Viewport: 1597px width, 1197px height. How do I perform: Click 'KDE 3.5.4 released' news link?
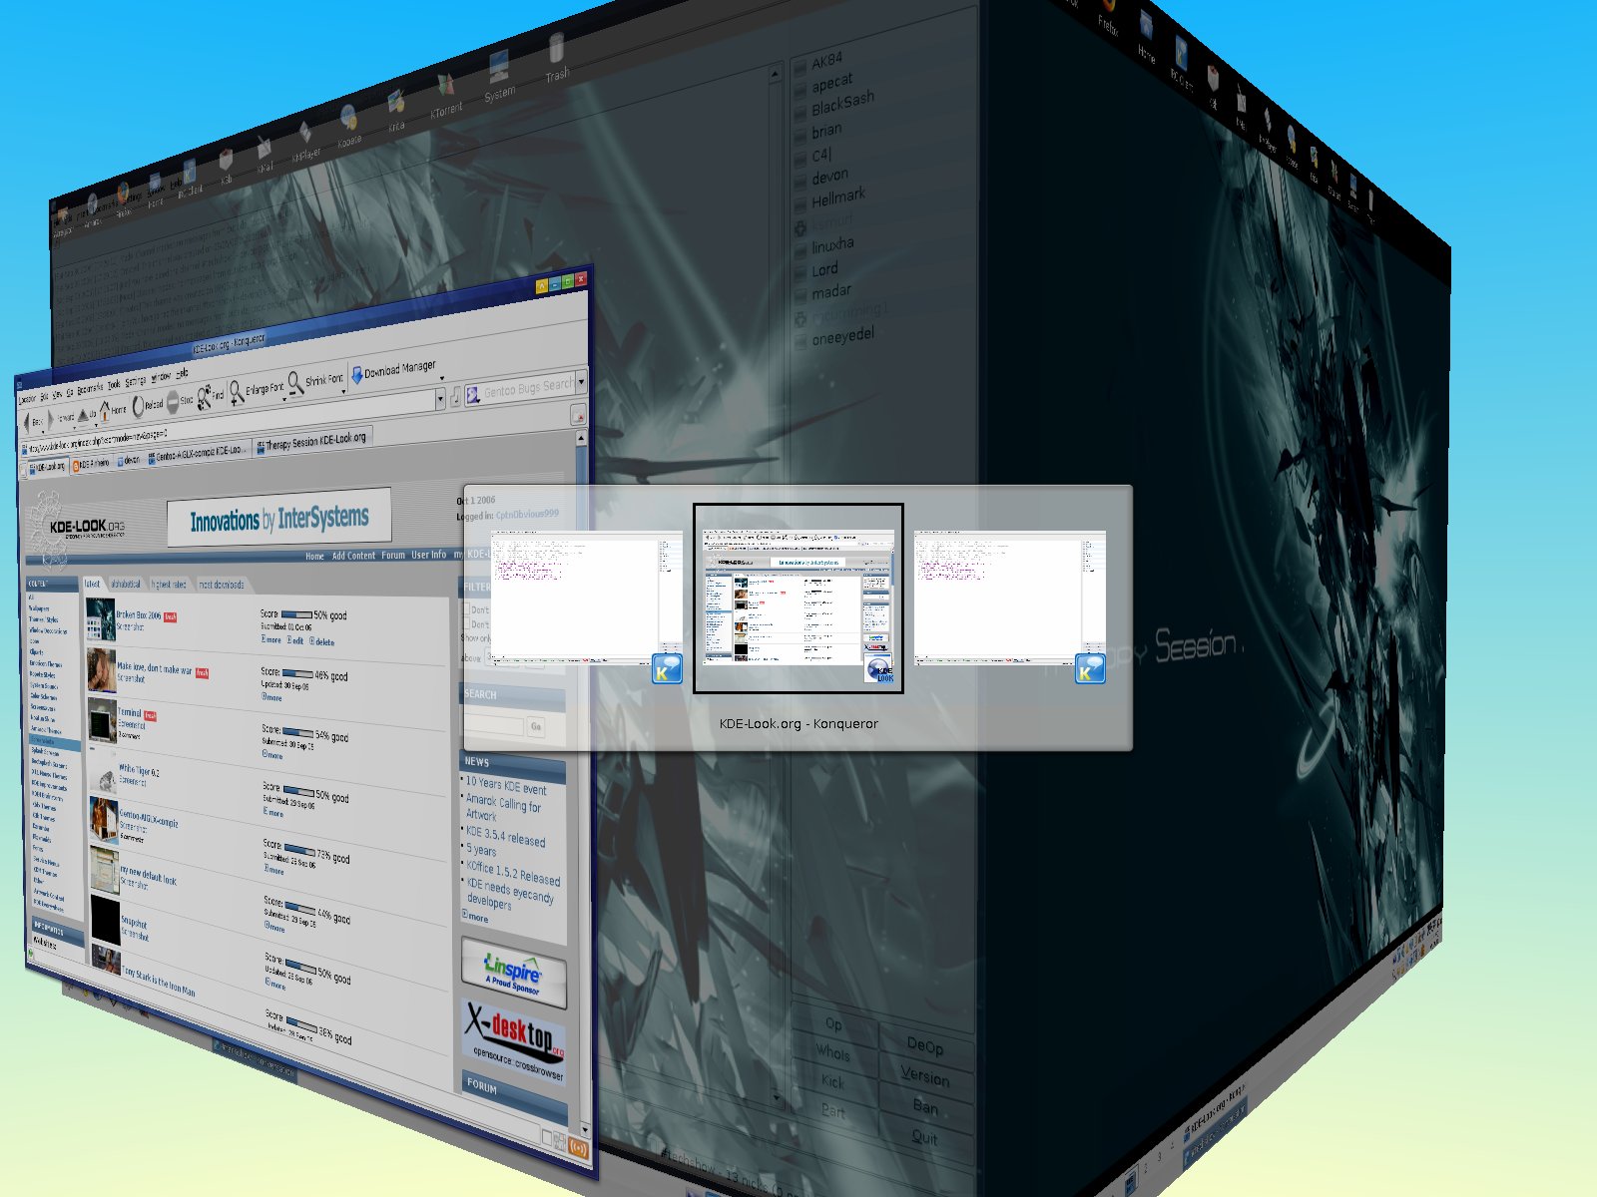pyautogui.click(x=506, y=836)
